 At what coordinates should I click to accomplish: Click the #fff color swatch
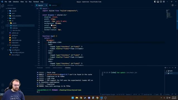pos(51,25)
